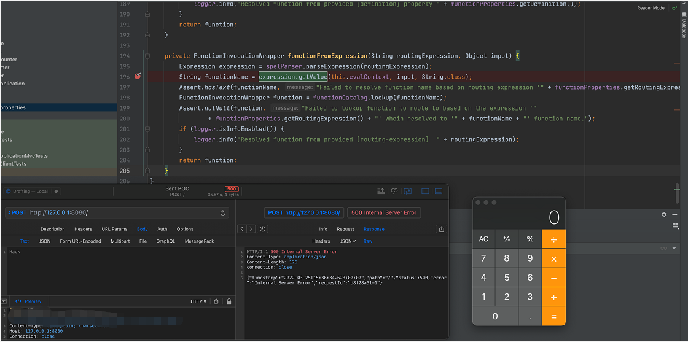Switch to the Headers request tab
The height and width of the screenshot is (342, 688).
click(x=83, y=229)
